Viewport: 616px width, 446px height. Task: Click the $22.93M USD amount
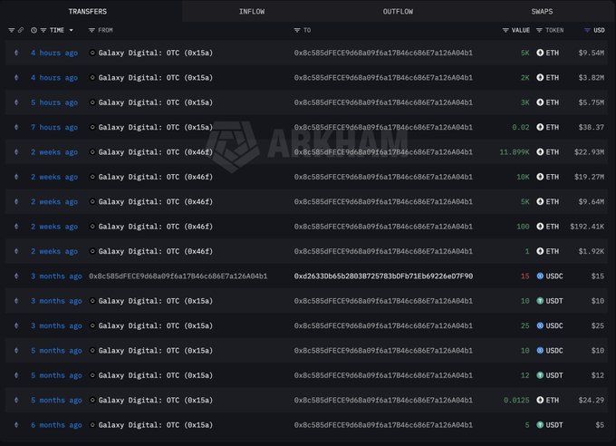[590, 151]
